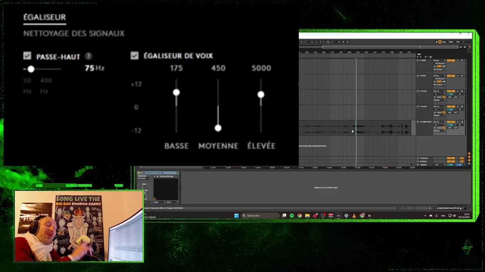Open the Windows Start menu

(x=236, y=216)
